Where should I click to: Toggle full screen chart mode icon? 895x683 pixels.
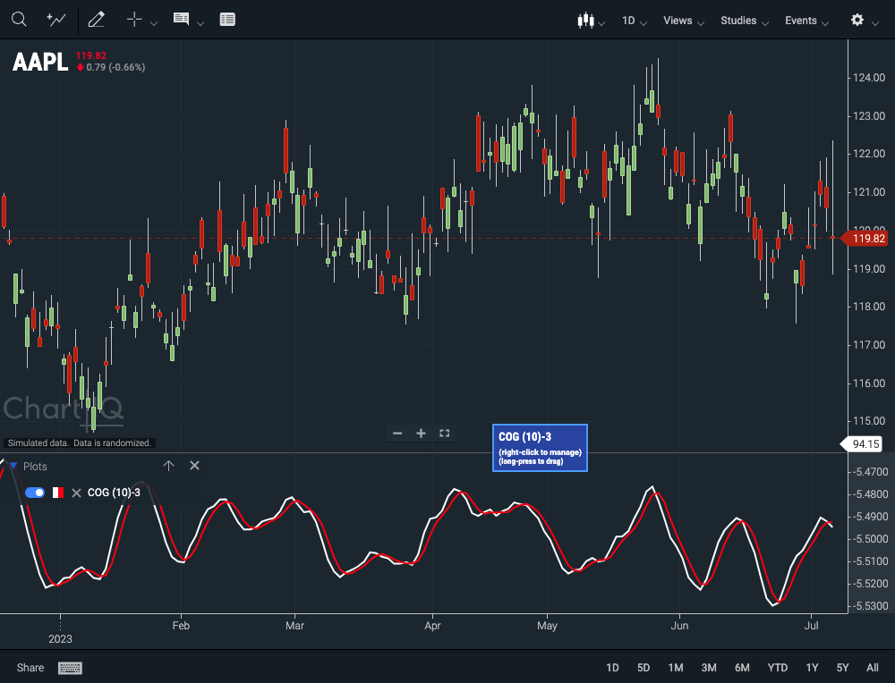click(444, 434)
